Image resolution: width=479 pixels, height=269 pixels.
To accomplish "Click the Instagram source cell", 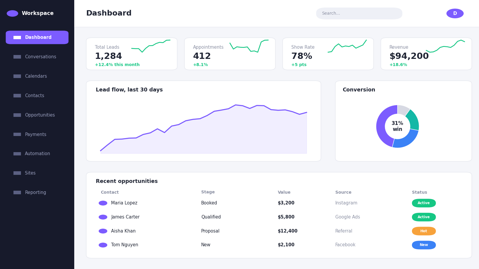I will [x=346, y=203].
